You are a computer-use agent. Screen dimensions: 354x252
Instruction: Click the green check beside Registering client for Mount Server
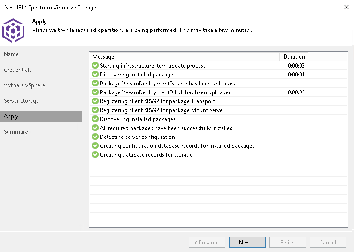[x=95, y=110]
